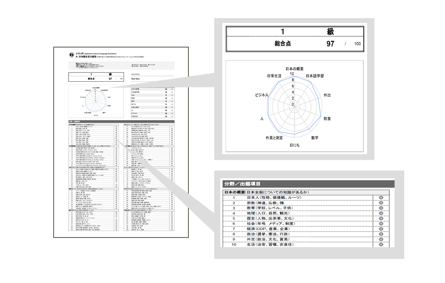445x283 pixels.
Task: Click ビジネス label on radar chart
Action: click(261, 95)
